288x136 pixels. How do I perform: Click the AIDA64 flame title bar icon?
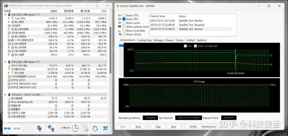click(x=118, y=6)
